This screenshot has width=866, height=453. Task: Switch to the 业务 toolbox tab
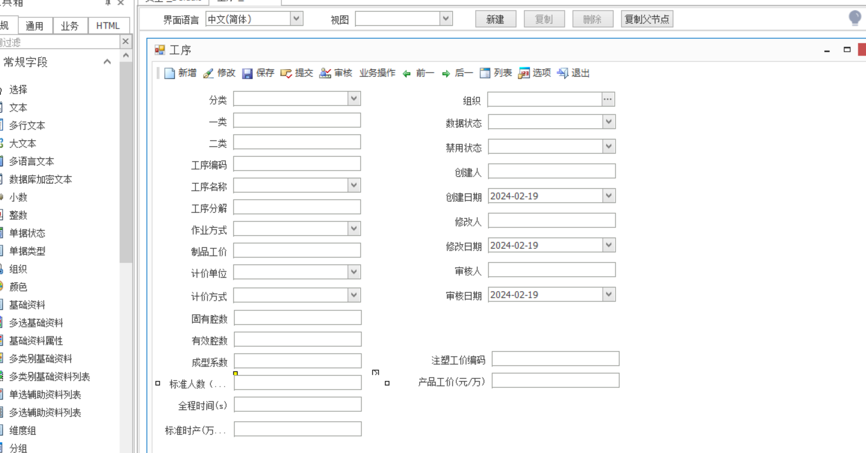pos(70,26)
